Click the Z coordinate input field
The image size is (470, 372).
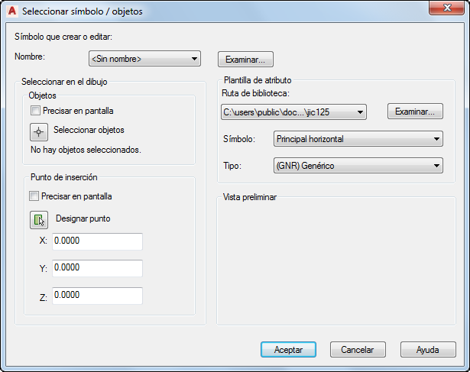(x=97, y=296)
